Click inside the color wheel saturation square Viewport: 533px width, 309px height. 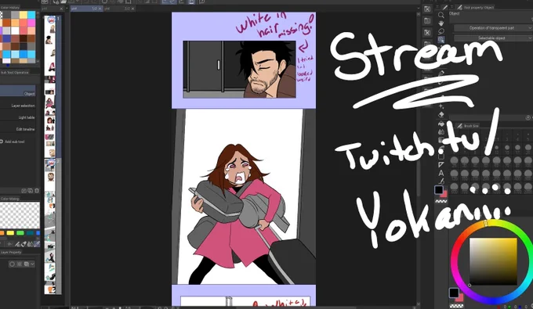493,261
